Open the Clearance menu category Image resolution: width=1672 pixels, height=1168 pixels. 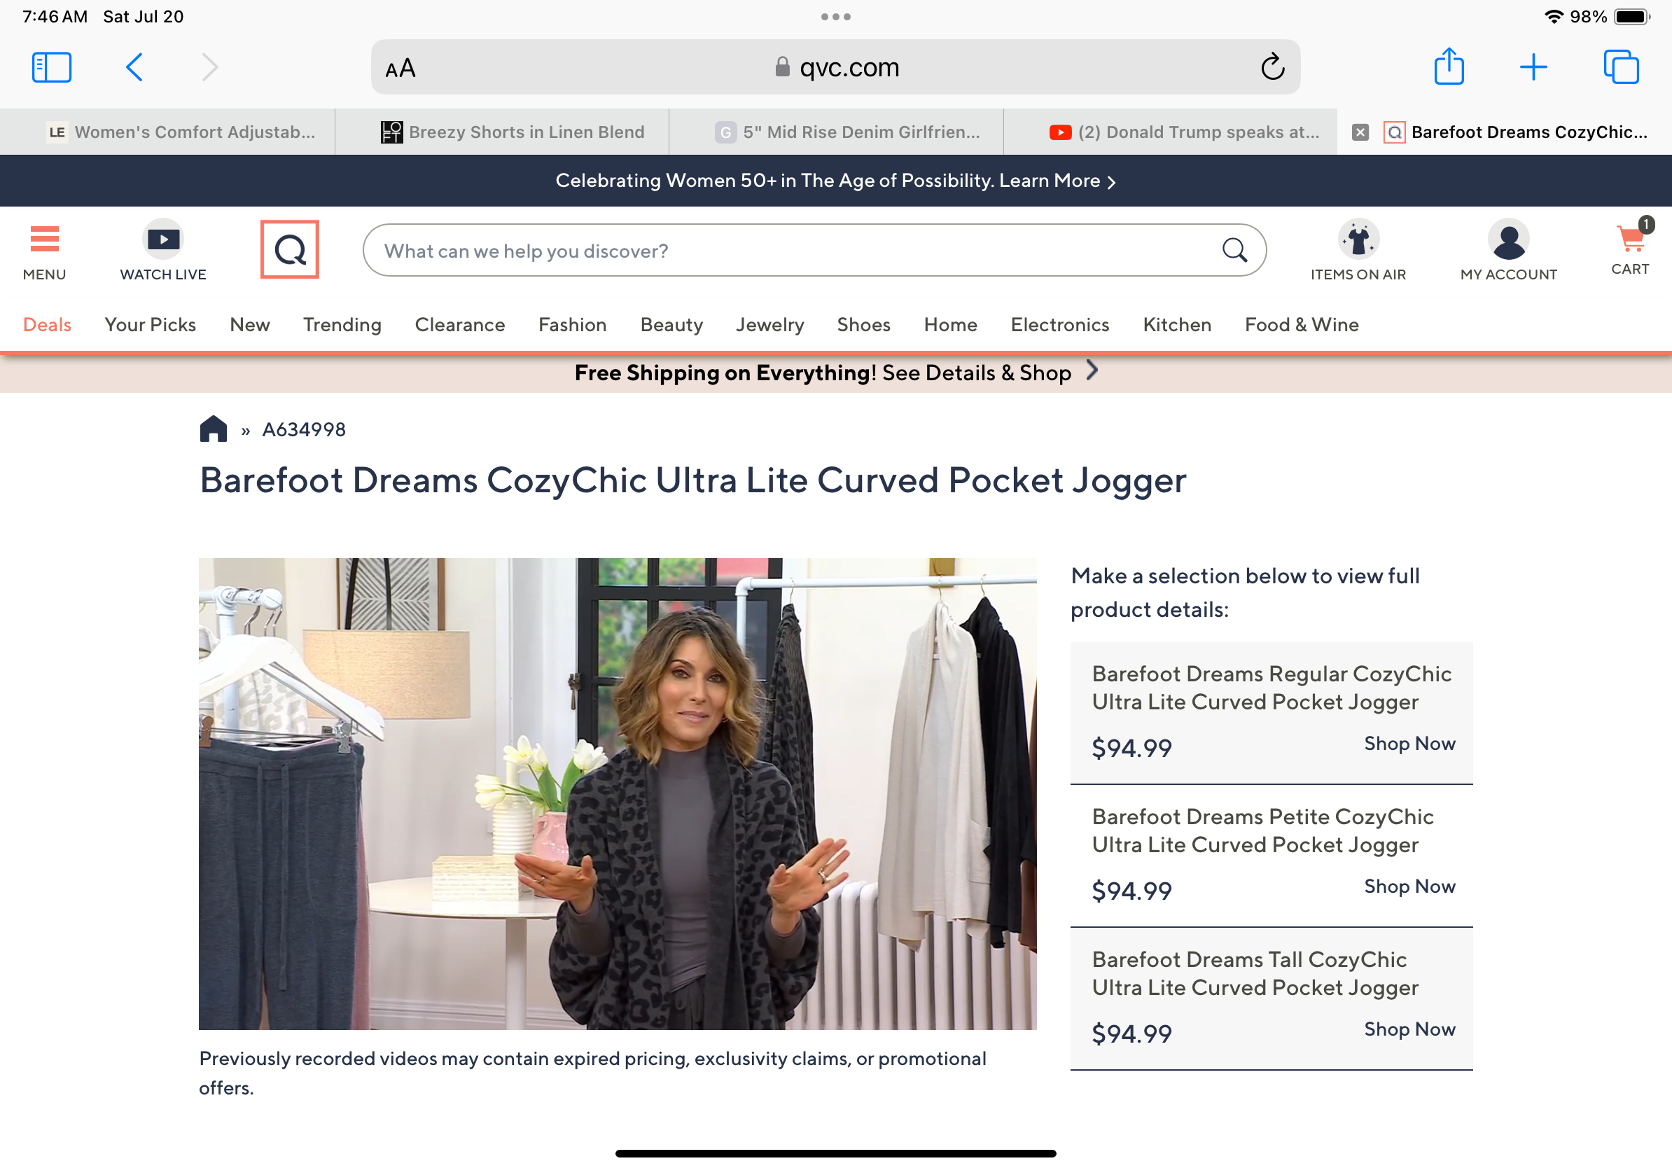coord(459,325)
